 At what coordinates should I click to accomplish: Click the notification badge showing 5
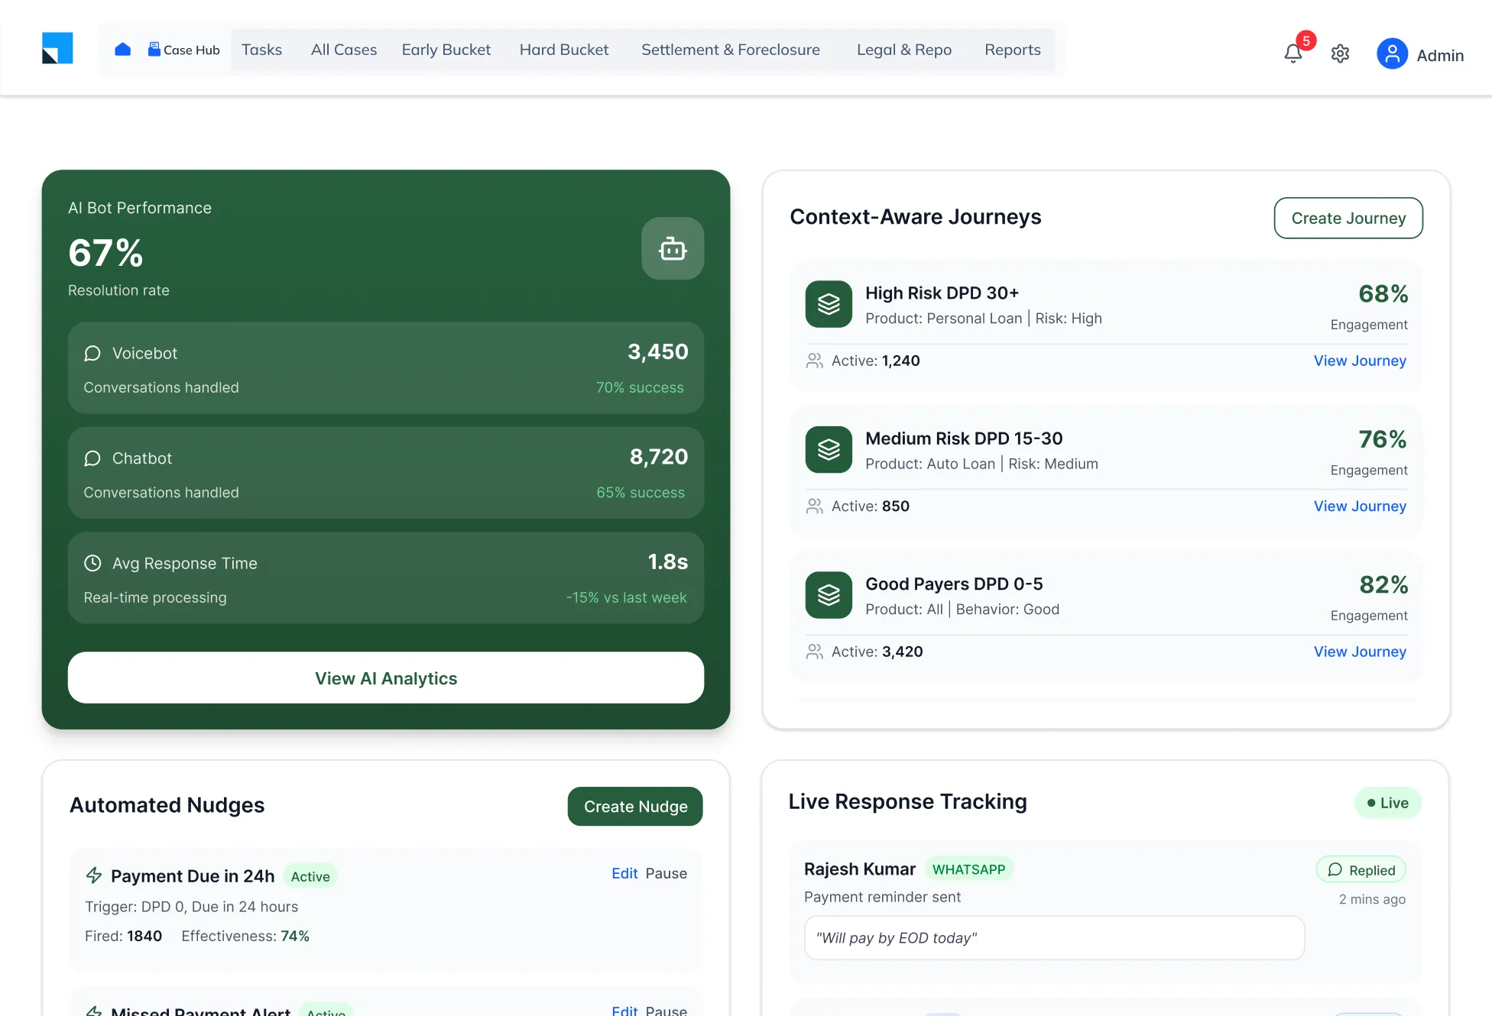[1306, 40]
